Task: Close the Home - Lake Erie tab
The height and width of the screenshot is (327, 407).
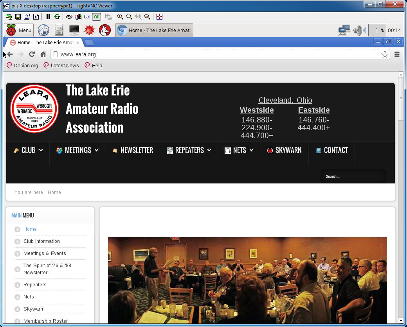Action: tap(77, 43)
